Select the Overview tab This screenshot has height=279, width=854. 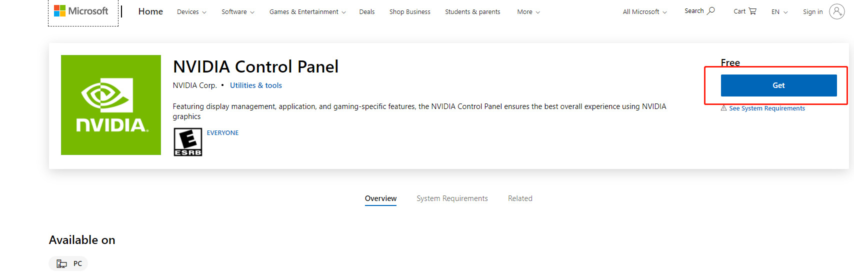click(x=380, y=198)
